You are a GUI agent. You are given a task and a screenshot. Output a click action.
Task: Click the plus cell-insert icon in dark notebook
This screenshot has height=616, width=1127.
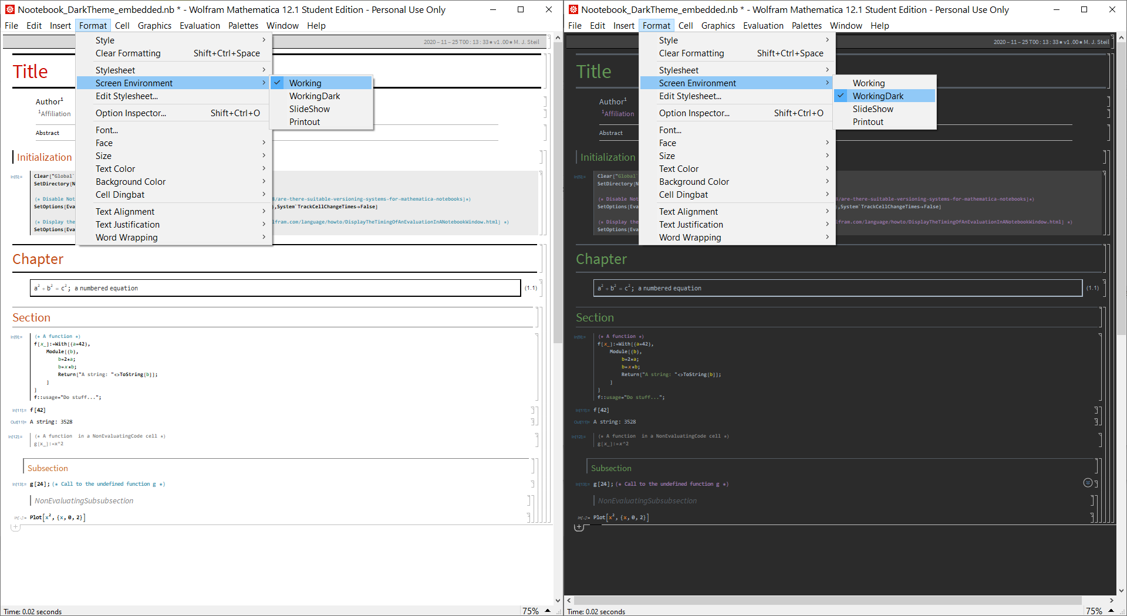point(579,527)
